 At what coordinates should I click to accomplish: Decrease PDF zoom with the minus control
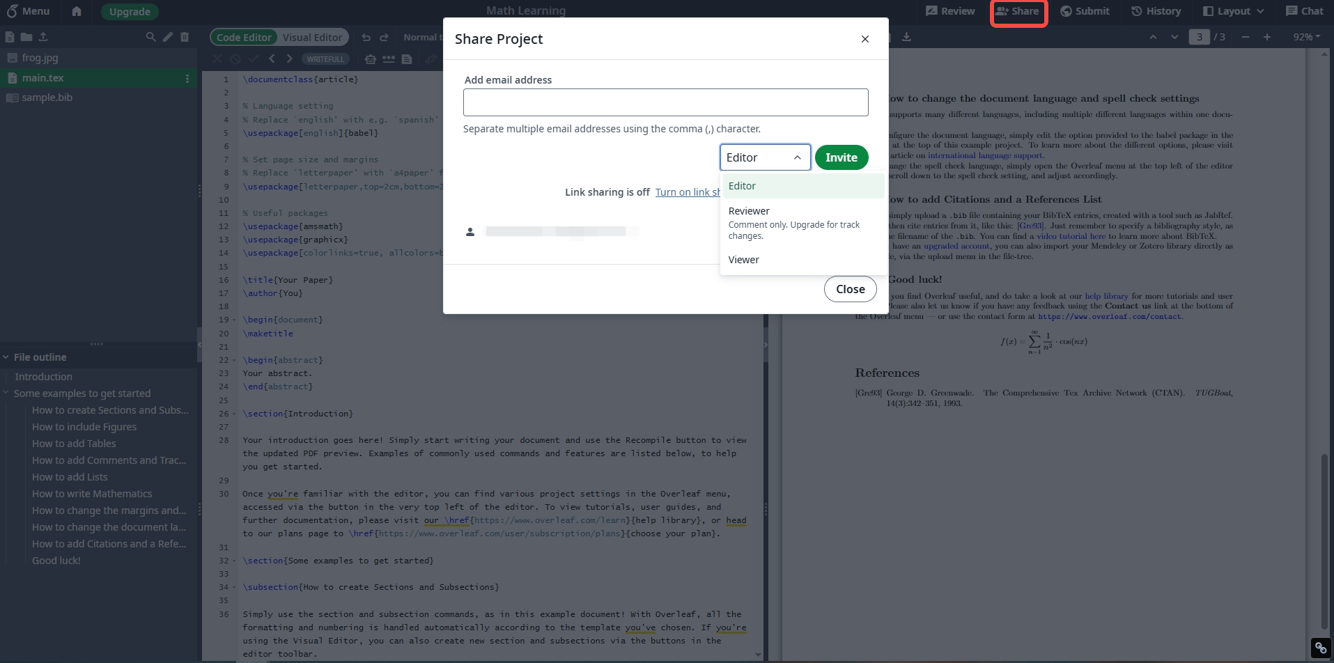[x=1245, y=37]
